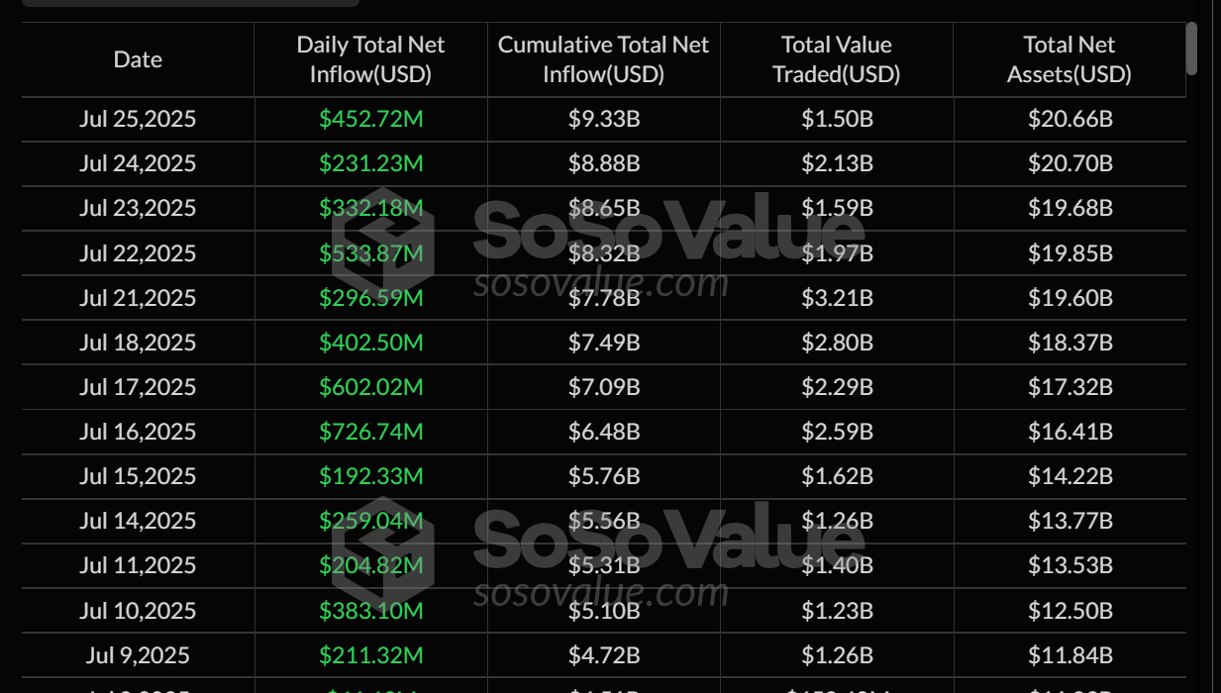Click the $533.87M inflow on Jul 22
Viewport: 1221px width, 693px height.
(x=370, y=253)
